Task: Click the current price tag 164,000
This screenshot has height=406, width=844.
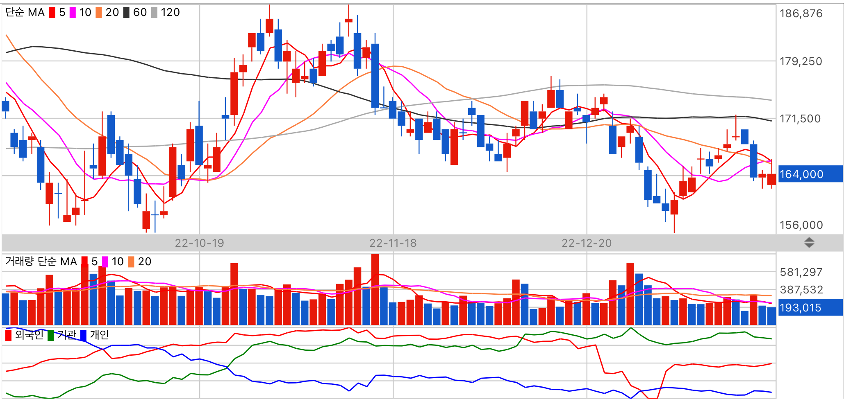Action: click(x=810, y=174)
